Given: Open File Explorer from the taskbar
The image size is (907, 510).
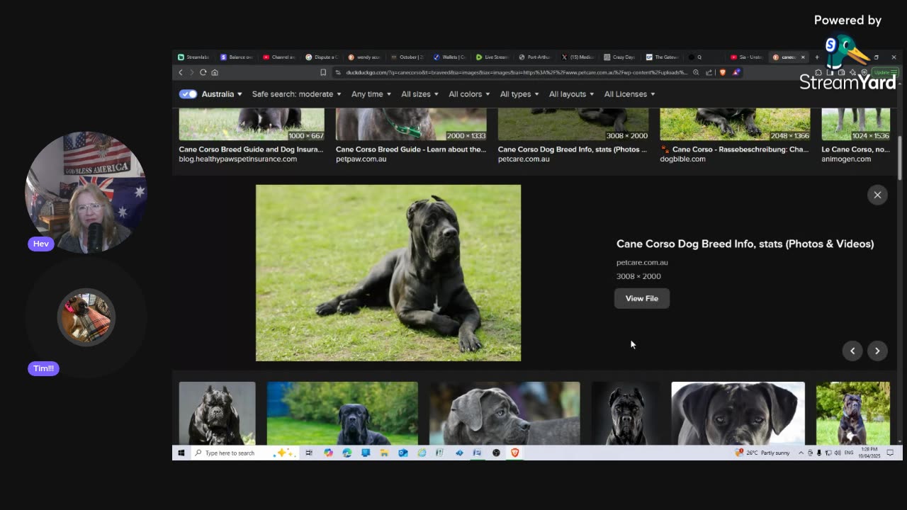Looking at the screenshot, I should point(384,453).
